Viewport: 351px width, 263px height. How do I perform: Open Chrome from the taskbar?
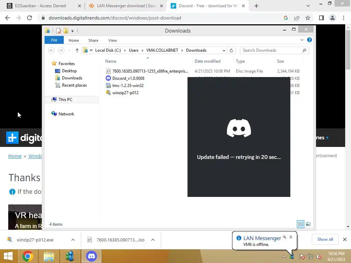point(28,256)
